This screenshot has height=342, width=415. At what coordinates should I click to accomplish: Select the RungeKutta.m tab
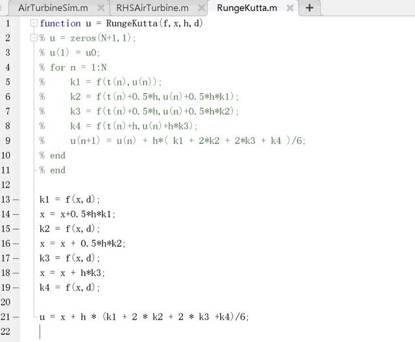click(247, 8)
